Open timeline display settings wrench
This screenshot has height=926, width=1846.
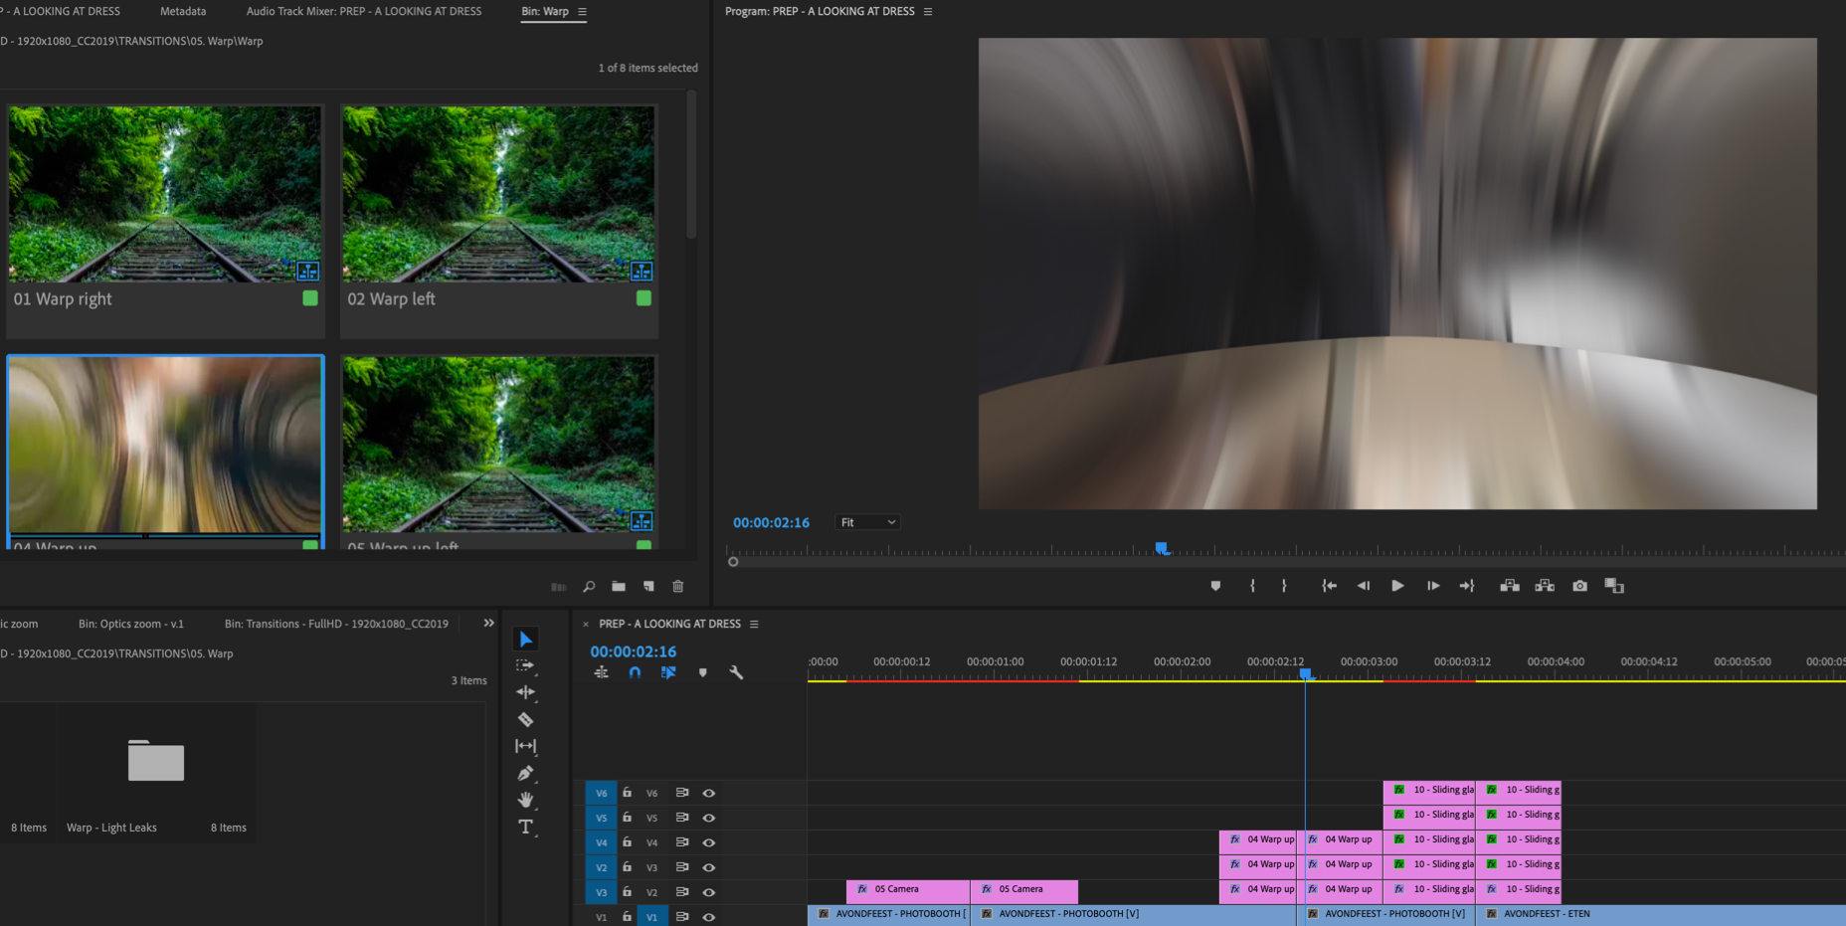click(736, 672)
